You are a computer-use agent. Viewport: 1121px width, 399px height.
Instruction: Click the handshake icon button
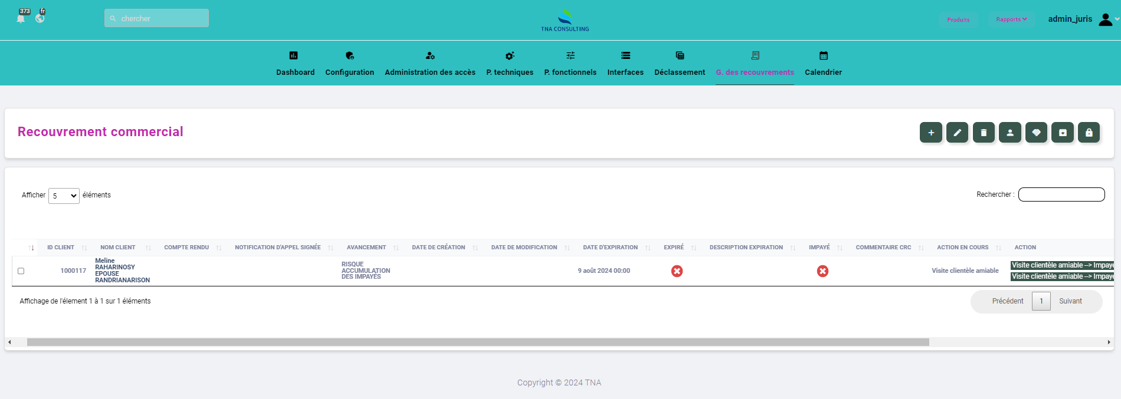coord(1036,133)
